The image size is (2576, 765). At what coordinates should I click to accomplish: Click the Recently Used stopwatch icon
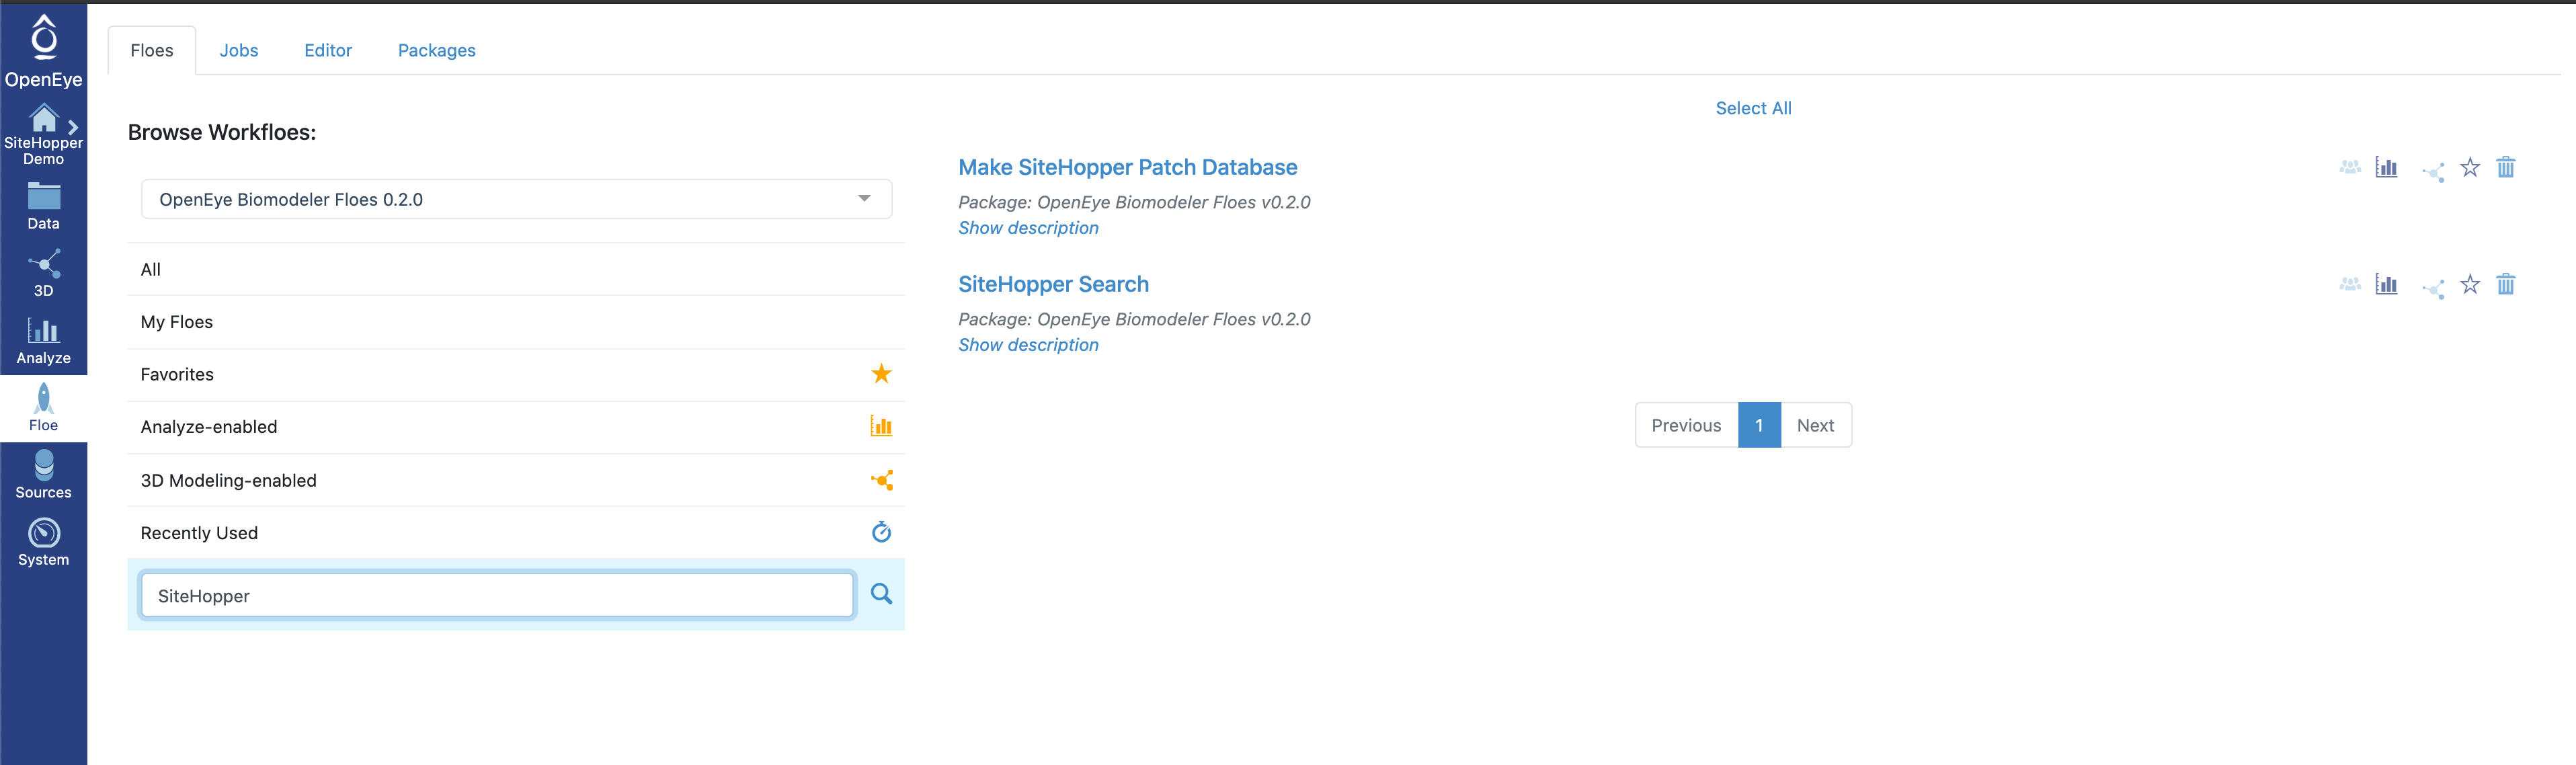(x=881, y=532)
